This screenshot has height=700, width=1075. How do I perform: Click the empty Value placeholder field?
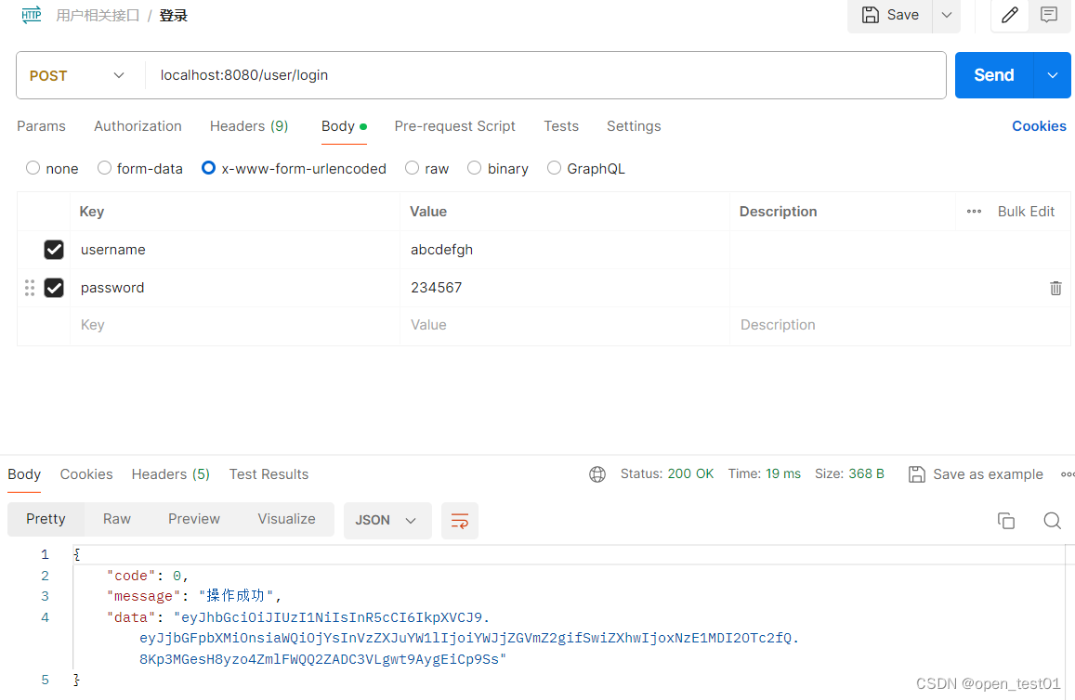coord(564,325)
